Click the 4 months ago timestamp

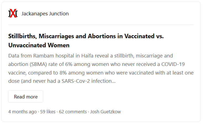22,112
